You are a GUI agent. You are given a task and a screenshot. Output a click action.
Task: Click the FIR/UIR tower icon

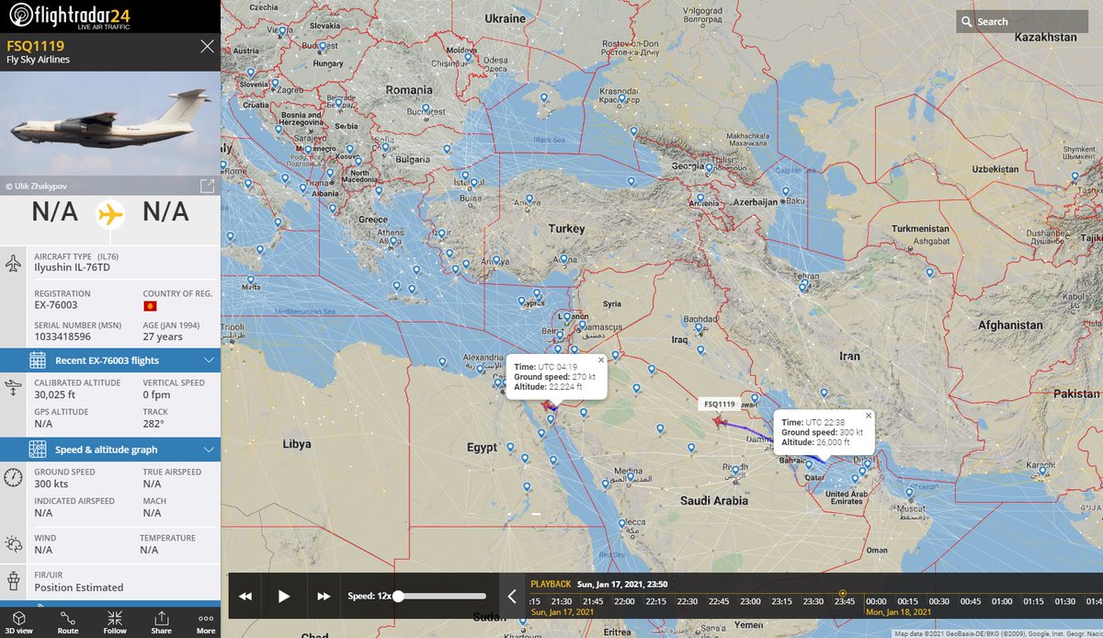(x=13, y=580)
